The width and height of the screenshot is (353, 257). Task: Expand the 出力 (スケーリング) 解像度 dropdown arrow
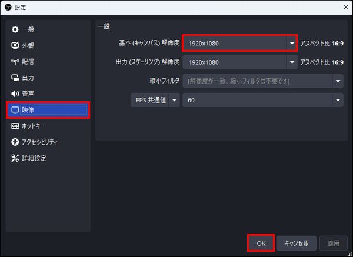[292, 62]
